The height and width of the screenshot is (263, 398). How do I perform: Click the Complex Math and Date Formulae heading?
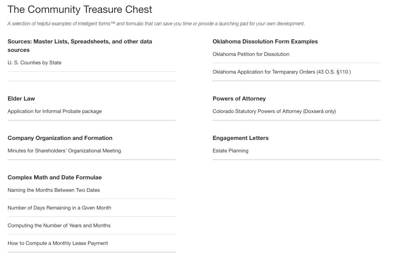[55, 177]
